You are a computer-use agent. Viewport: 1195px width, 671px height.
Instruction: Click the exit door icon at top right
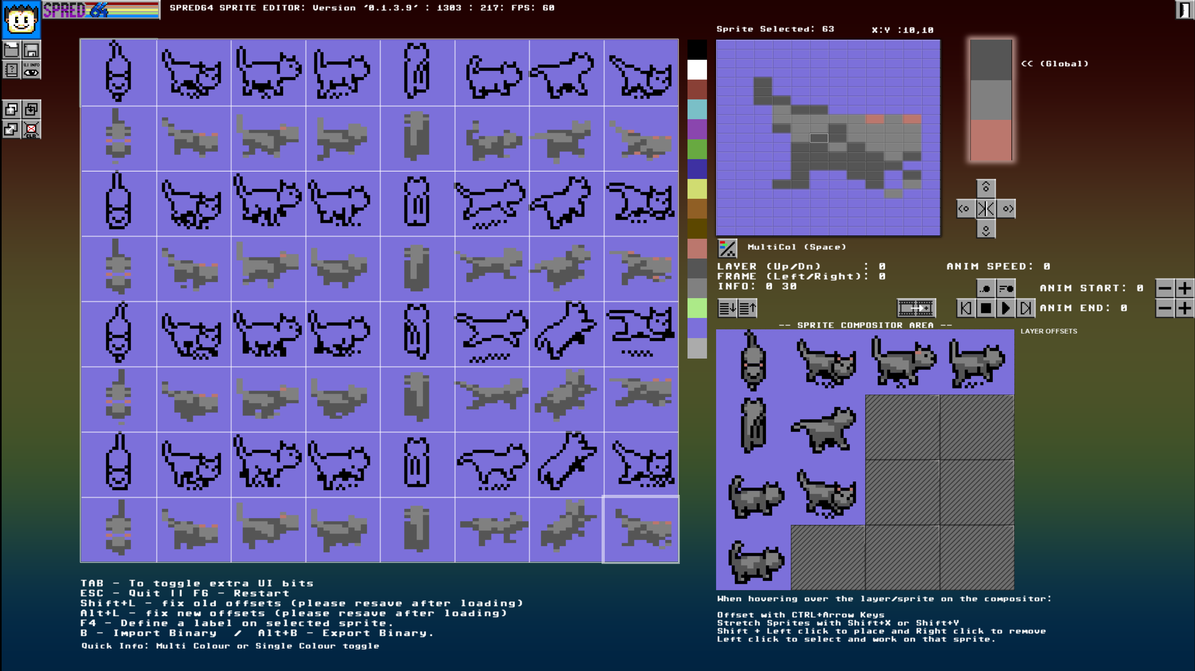click(x=1184, y=10)
